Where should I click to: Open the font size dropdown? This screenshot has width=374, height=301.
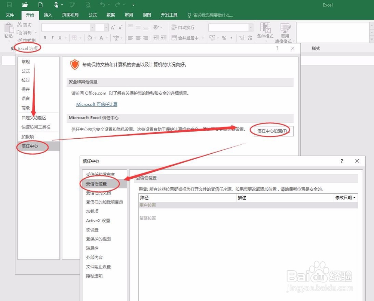[106, 27]
